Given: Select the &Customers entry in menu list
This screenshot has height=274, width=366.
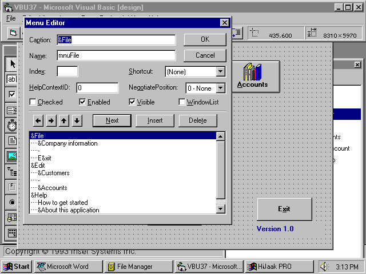Looking at the screenshot, I should click(54, 173).
